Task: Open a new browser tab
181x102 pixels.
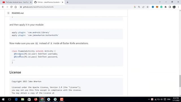Action: [x=68, y=2]
